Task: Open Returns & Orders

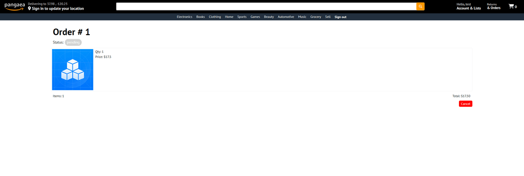Action: click(x=494, y=7)
